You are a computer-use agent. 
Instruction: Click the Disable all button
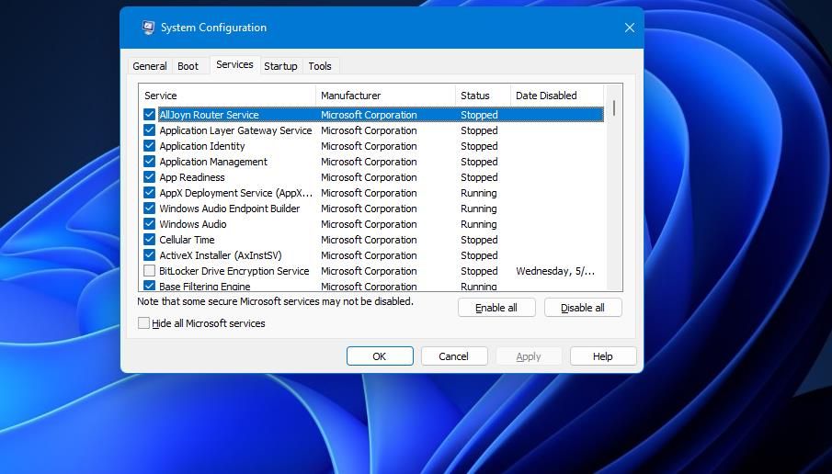pos(583,308)
